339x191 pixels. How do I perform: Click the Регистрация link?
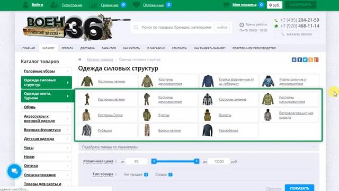(x=72, y=5)
